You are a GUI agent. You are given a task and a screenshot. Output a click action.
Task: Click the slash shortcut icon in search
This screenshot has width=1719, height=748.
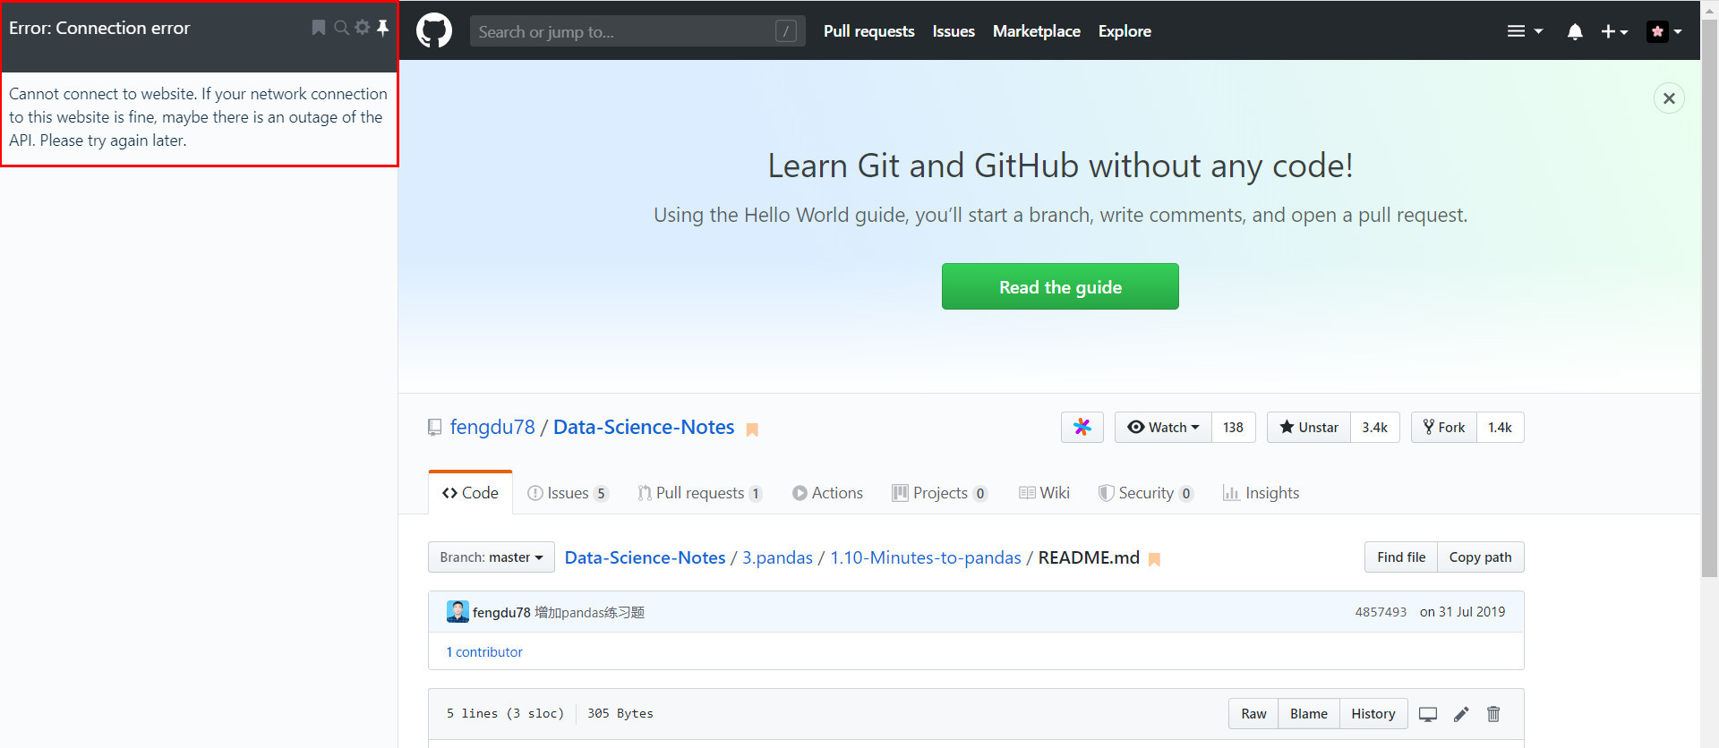pos(785,31)
